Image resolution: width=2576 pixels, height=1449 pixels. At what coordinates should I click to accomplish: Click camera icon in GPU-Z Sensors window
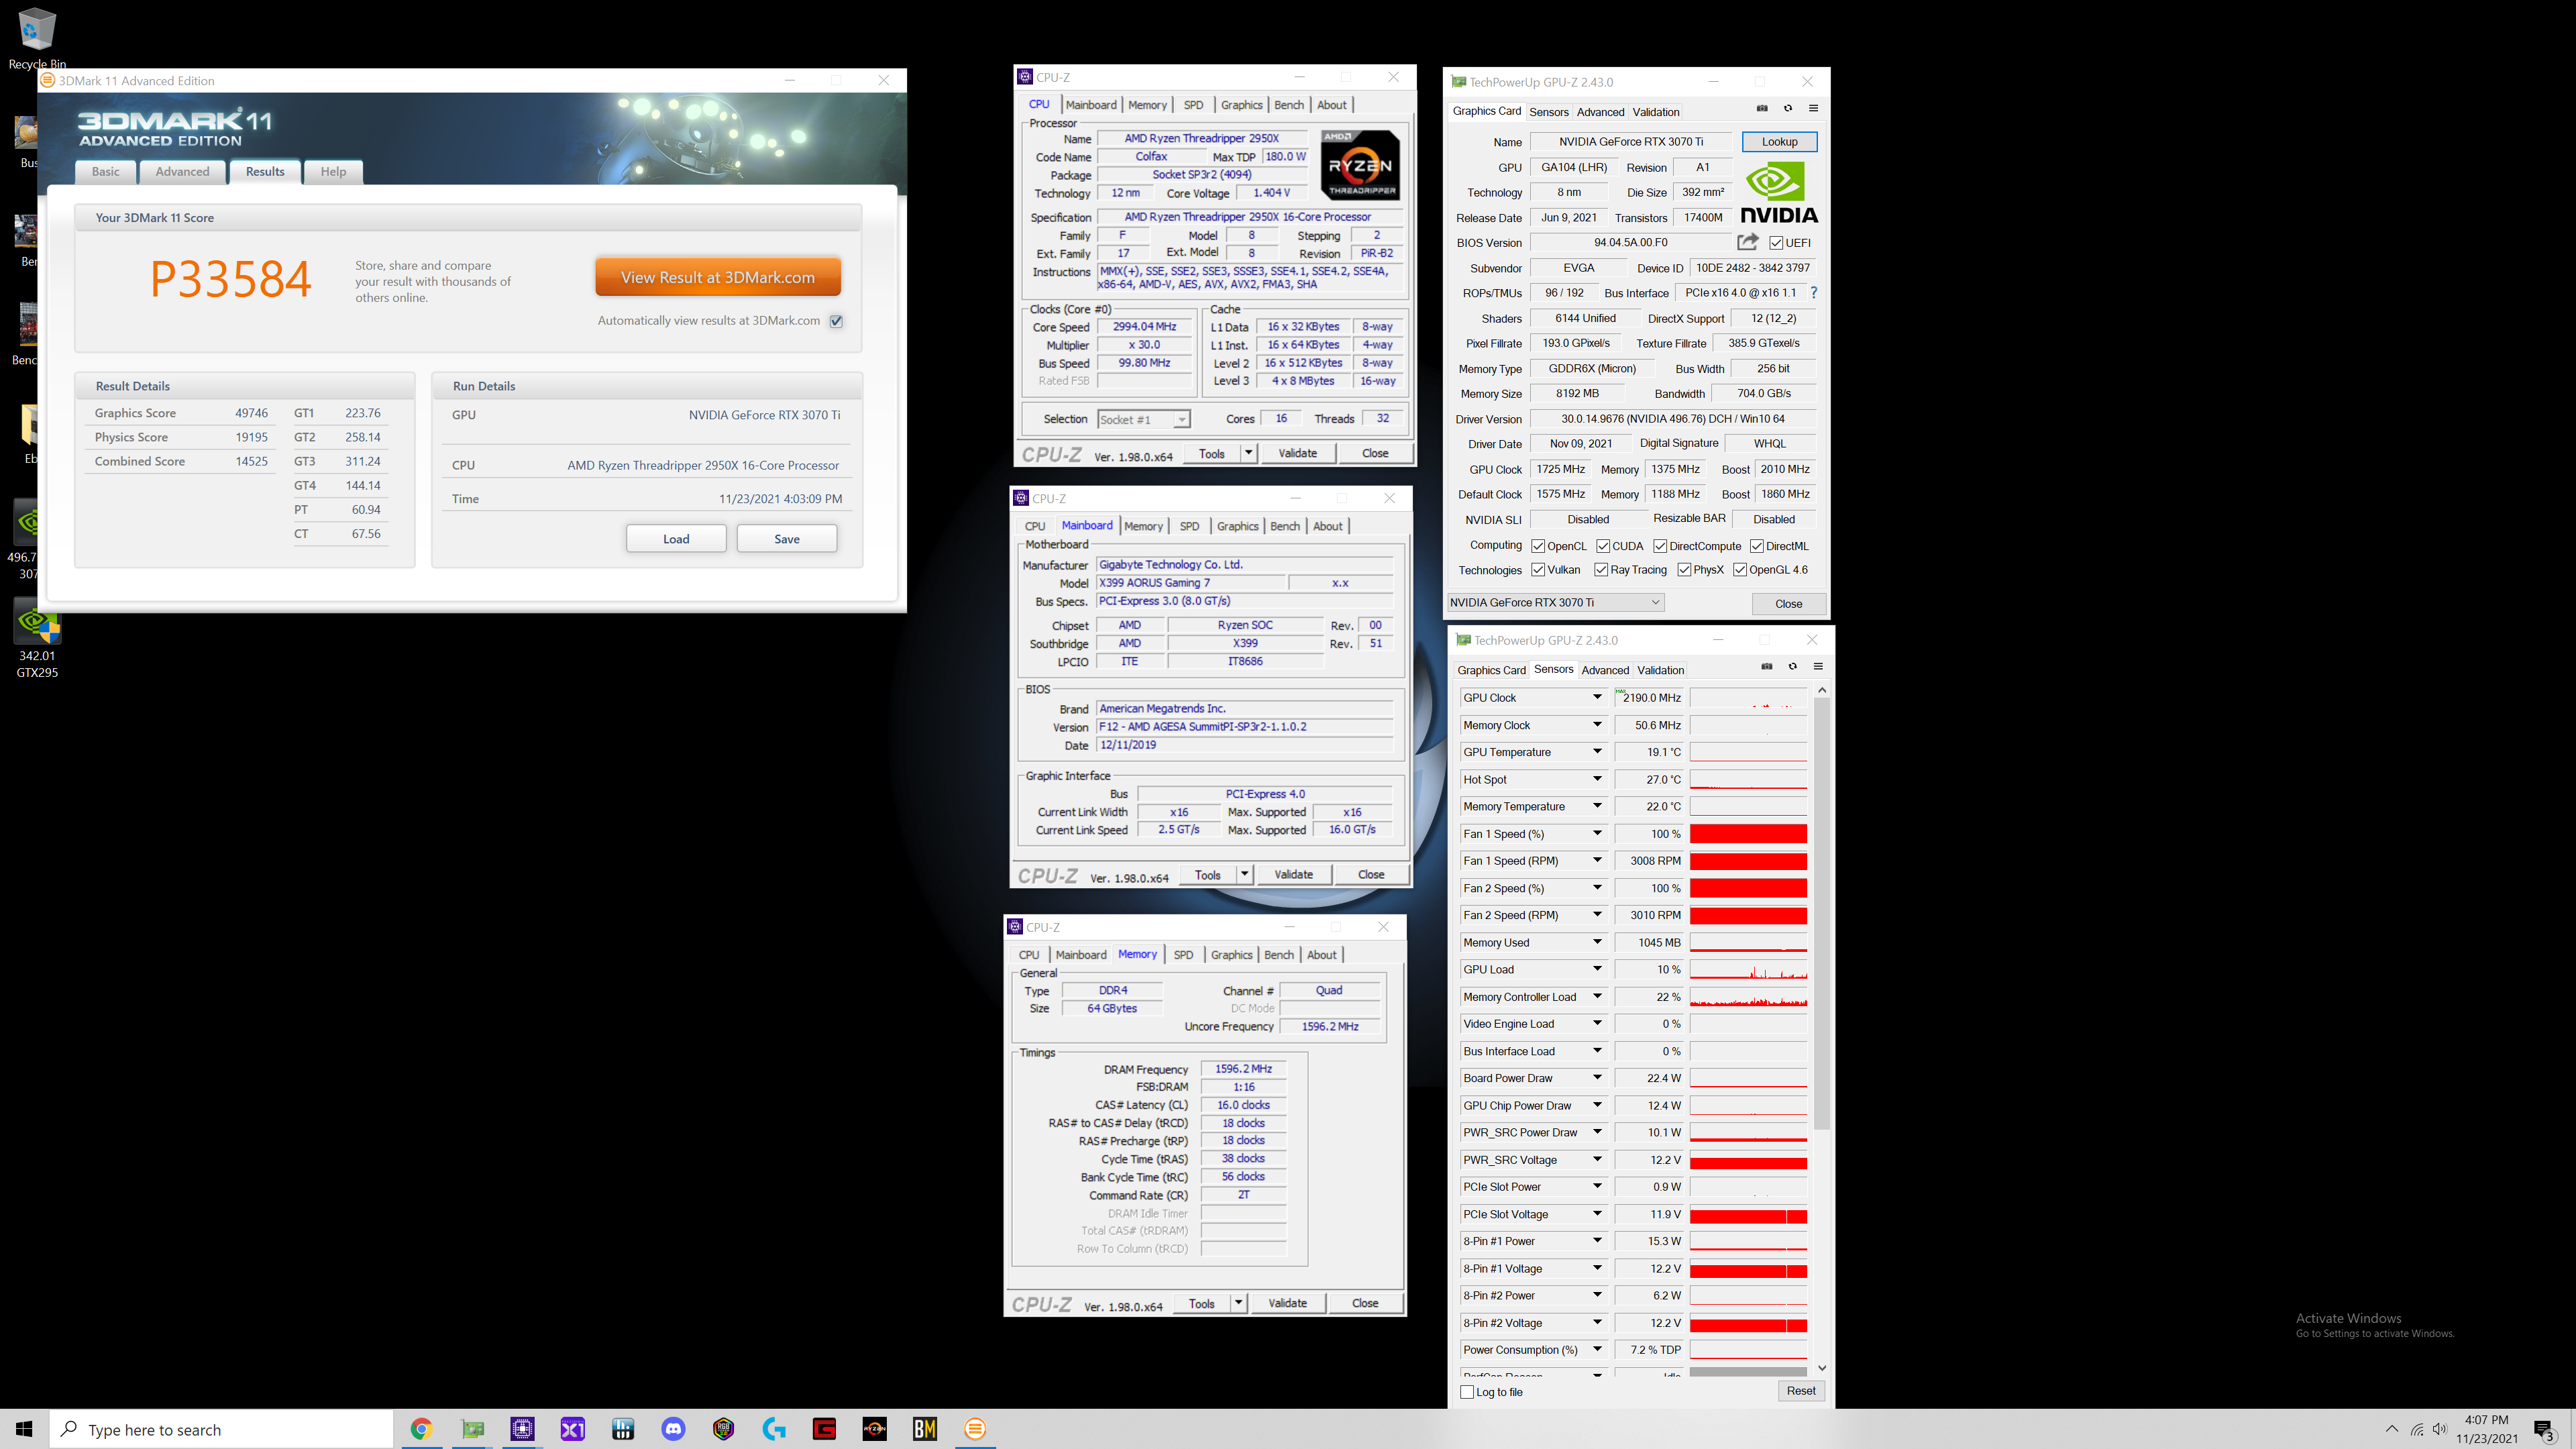coord(1767,666)
